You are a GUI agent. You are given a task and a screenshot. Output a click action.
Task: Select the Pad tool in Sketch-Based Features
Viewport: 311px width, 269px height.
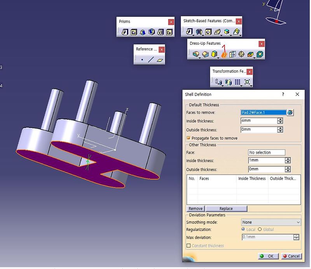pyautogui.click(x=189, y=31)
